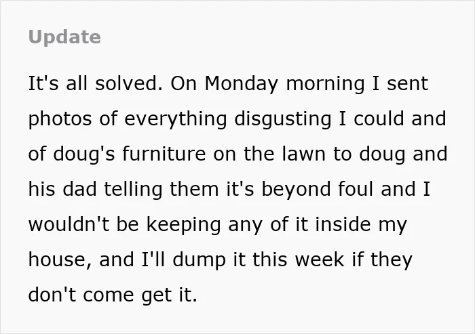Select the word 'everything'
This screenshot has width=475, height=334.
pyautogui.click(x=175, y=119)
